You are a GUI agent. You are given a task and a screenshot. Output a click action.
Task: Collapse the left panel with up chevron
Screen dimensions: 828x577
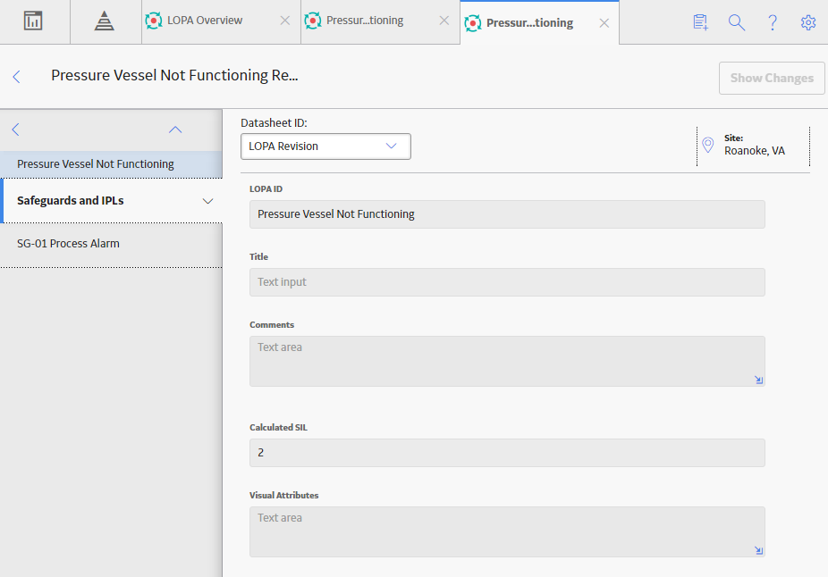tap(175, 130)
